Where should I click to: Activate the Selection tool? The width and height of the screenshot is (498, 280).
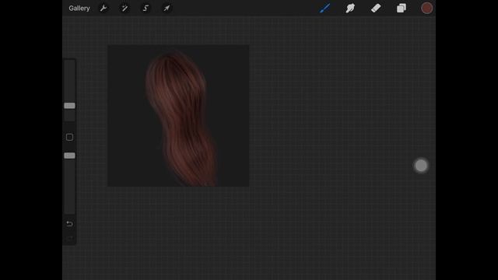(x=146, y=9)
